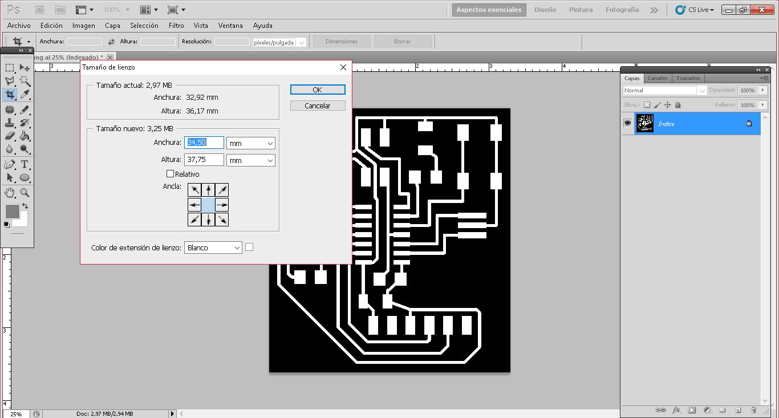Open Opacidad slider arrow
The width and height of the screenshot is (779, 418).
click(x=763, y=90)
